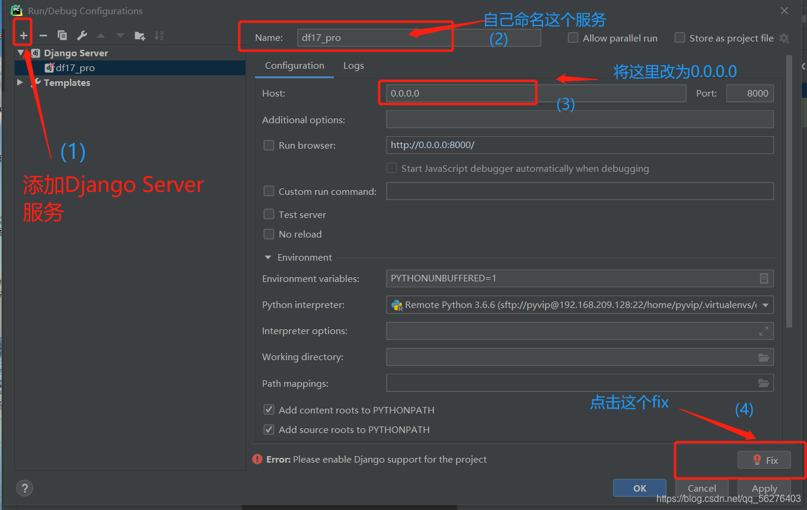
Task: Click the Fix button
Action: [x=764, y=460]
